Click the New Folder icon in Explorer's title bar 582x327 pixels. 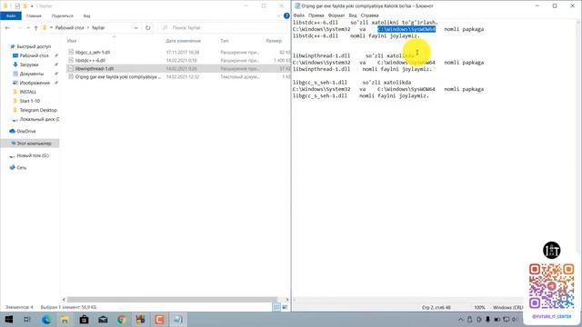[x=25, y=6]
